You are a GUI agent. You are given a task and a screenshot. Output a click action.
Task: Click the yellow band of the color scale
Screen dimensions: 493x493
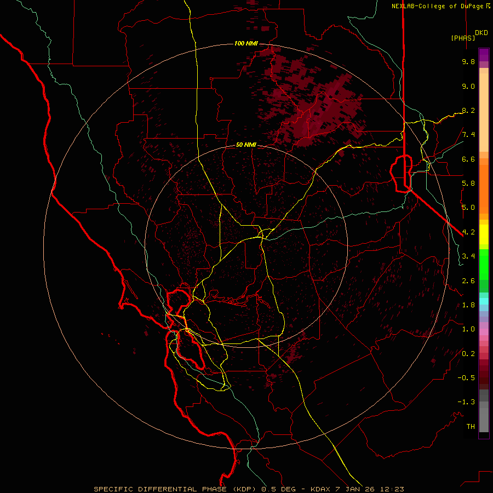[484, 234]
